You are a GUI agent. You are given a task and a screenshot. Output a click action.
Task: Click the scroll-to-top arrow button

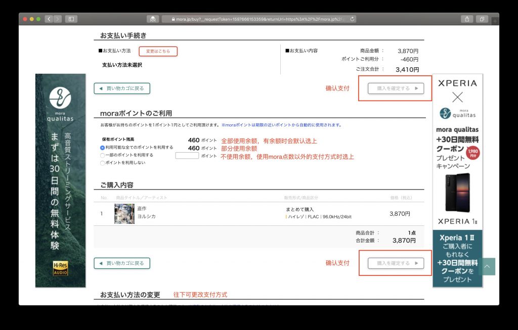(487, 267)
